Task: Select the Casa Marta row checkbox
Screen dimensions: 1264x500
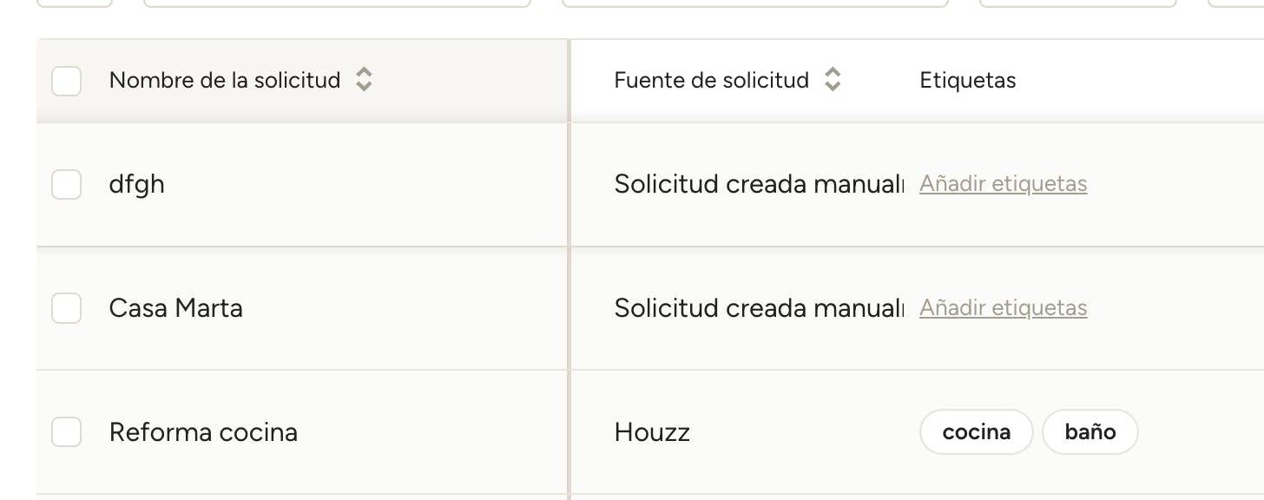Action: (67, 308)
